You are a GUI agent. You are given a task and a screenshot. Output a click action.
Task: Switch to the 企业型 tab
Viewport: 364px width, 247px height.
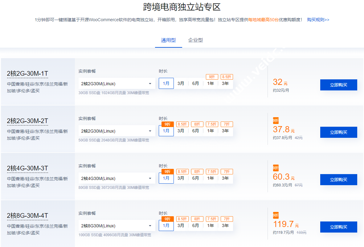click(195, 40)
